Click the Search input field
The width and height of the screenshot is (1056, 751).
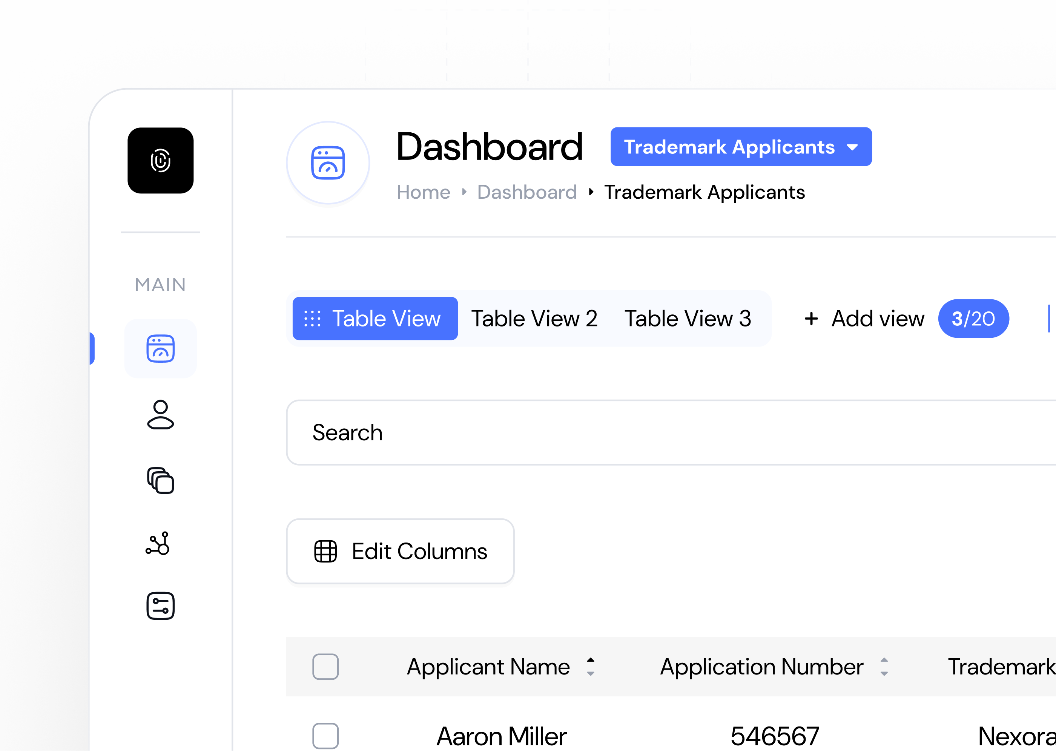pos(555,432)
